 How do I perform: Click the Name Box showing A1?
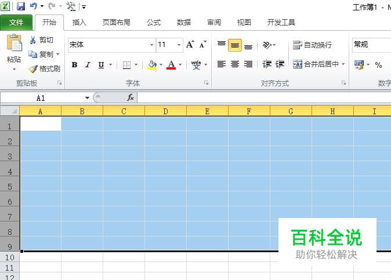coord(42,98)
